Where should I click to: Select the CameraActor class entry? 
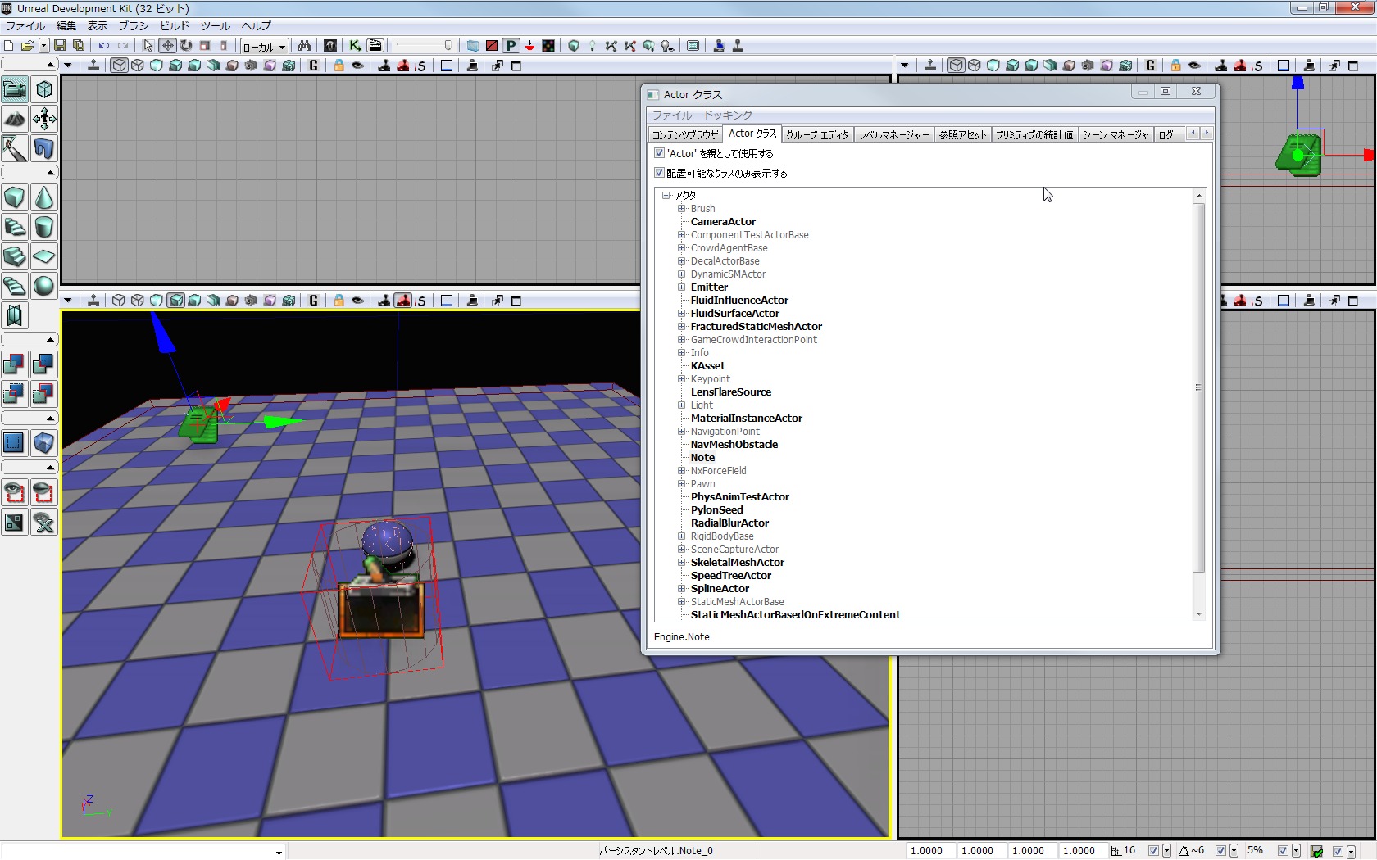pos(723,222)
